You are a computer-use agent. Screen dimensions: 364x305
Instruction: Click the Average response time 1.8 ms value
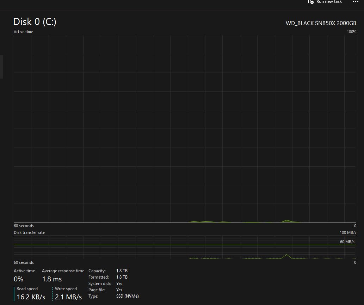[52, 279]
